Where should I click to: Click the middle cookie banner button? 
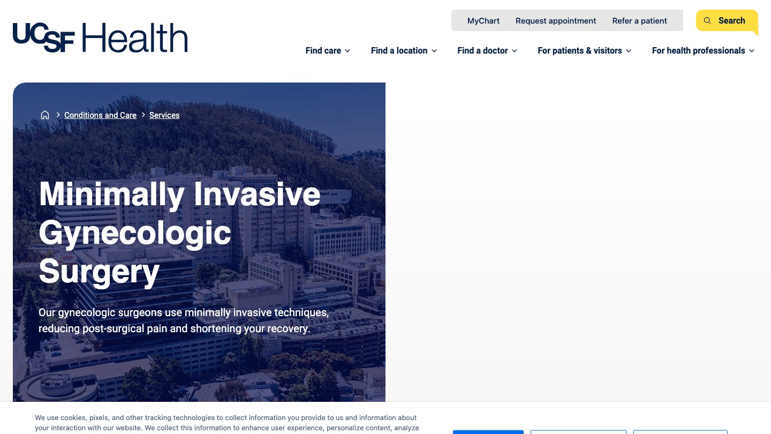point(578,432)
